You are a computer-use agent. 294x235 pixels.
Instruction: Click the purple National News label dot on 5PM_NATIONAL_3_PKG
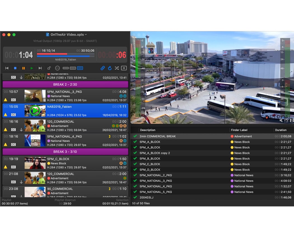point(49,96)
